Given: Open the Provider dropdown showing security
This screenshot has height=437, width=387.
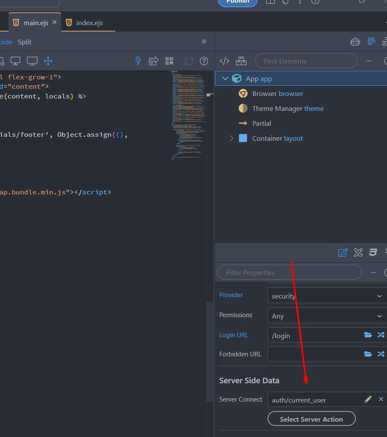Looking at the screenshot, I should (x=327, y=296).
